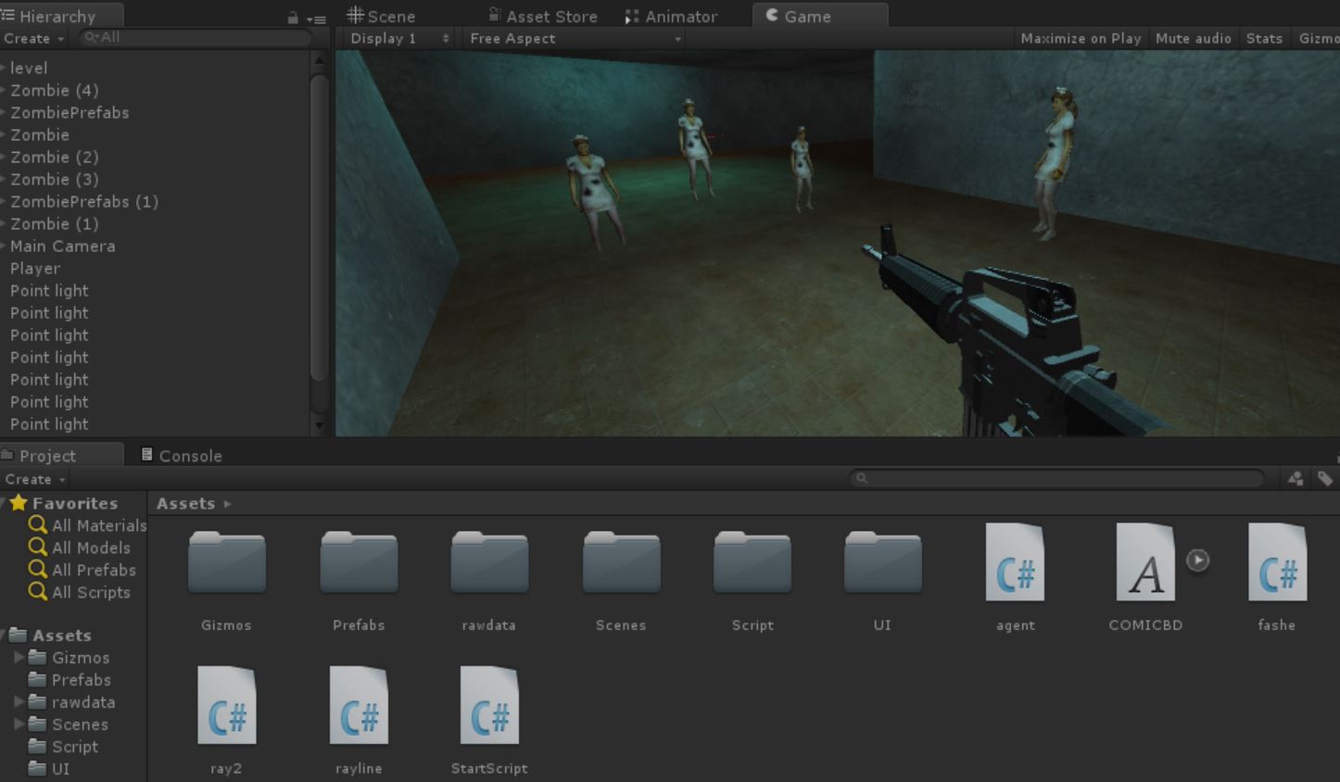Select the StartScript C# script icon
Image resolution: width=1340 pixels, height=782 pixels.
[489, 705]
